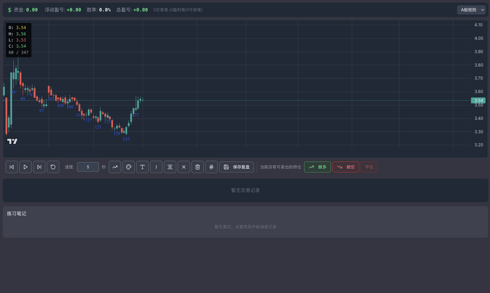Screen dimensions: 490x293
Task: Choose the vertical line tool
Action: tap(156, 167)
